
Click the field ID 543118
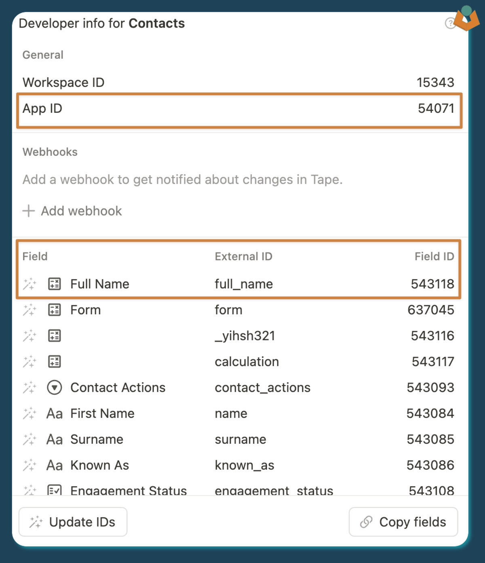click(432, 284)
